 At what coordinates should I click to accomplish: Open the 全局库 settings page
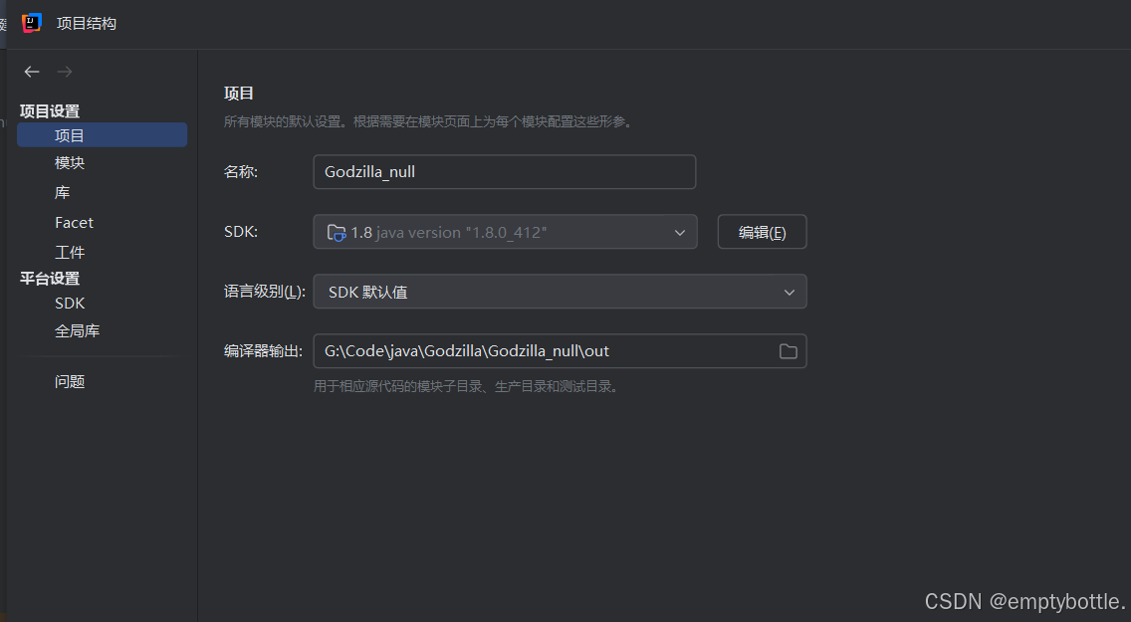[x=77, y=329]
